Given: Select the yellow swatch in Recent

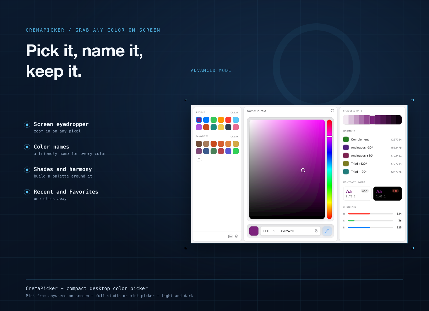Looking at the screenshot, I should point(221,127).
